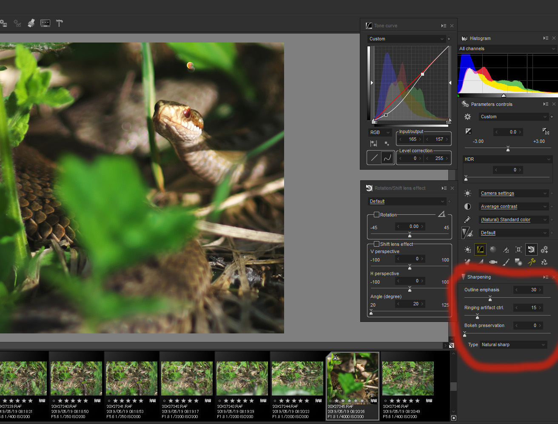
Task: Select thumbnail 20X27244.RAF
Action: click(x=297, y=386)
